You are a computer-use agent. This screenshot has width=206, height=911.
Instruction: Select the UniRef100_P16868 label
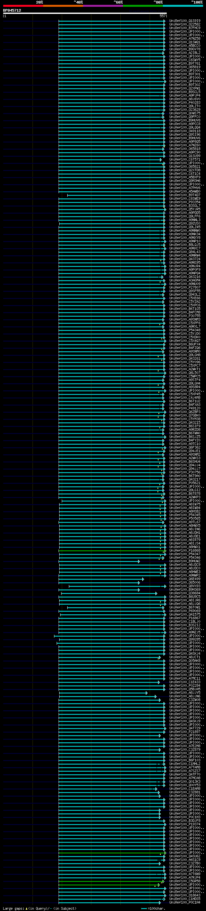[185, 551]
